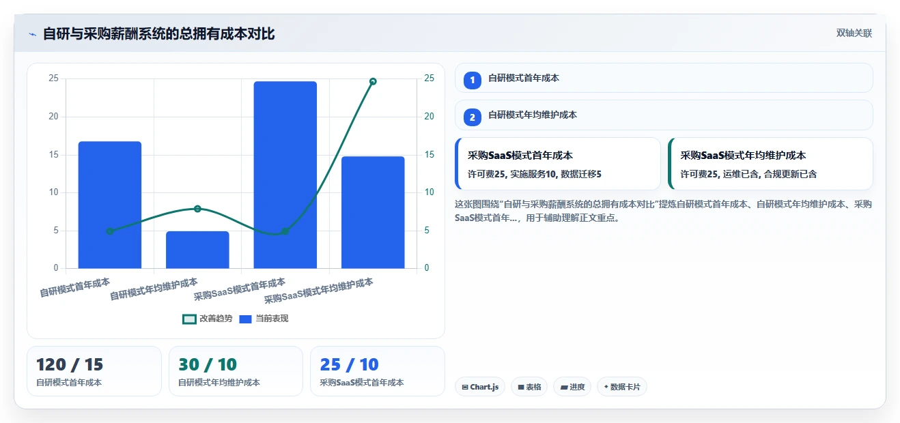Select the 采购SaaS模式首年成本 bar
The width and height of the screenshot is (900, 423).
[285, 175]
